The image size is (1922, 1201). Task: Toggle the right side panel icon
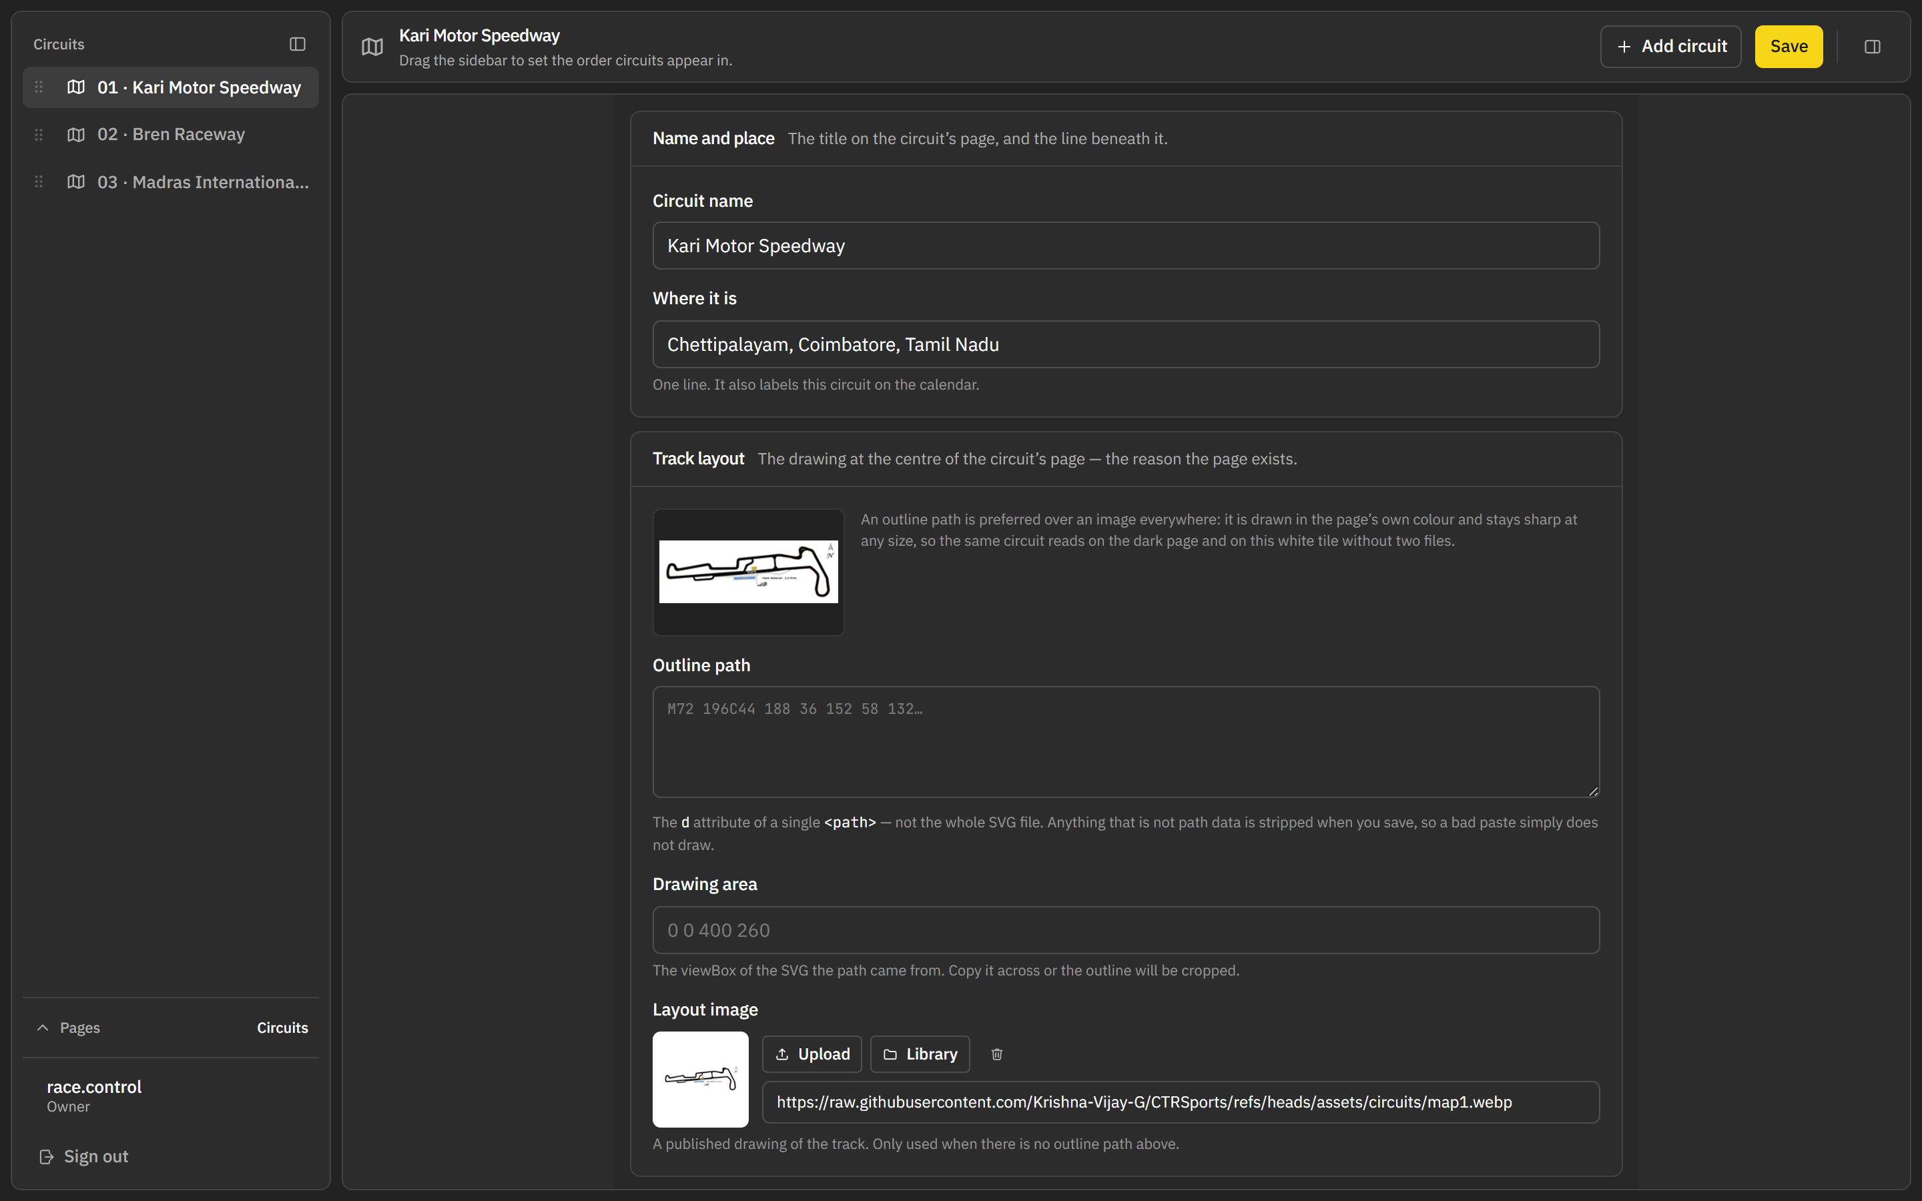1872,47
